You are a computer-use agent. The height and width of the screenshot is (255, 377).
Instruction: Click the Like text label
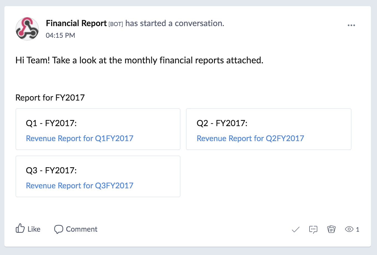(x=34, y=229)
